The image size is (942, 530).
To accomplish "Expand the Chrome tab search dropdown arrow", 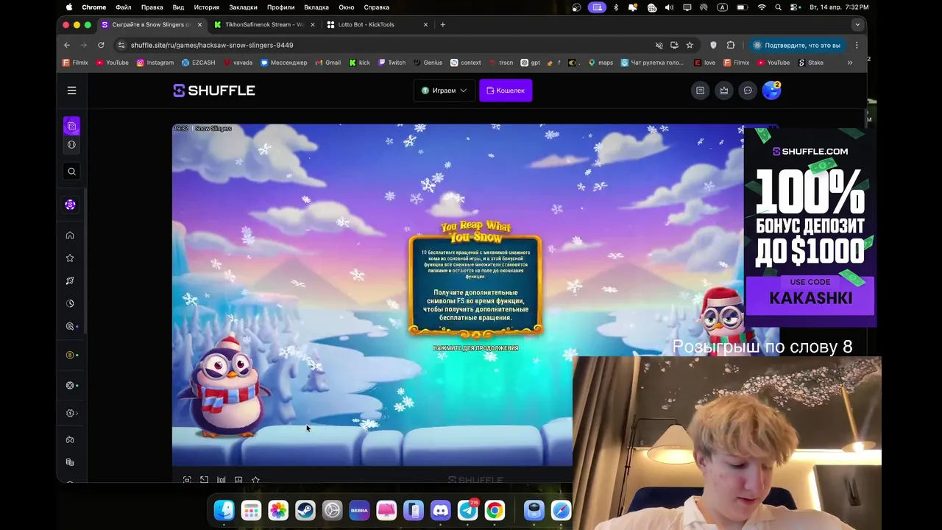I will pos(857,24).
